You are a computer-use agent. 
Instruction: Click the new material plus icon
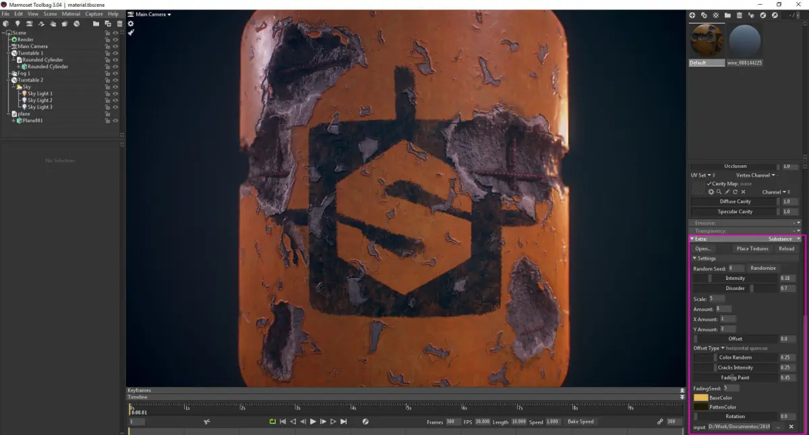click(x=692, y=15)
